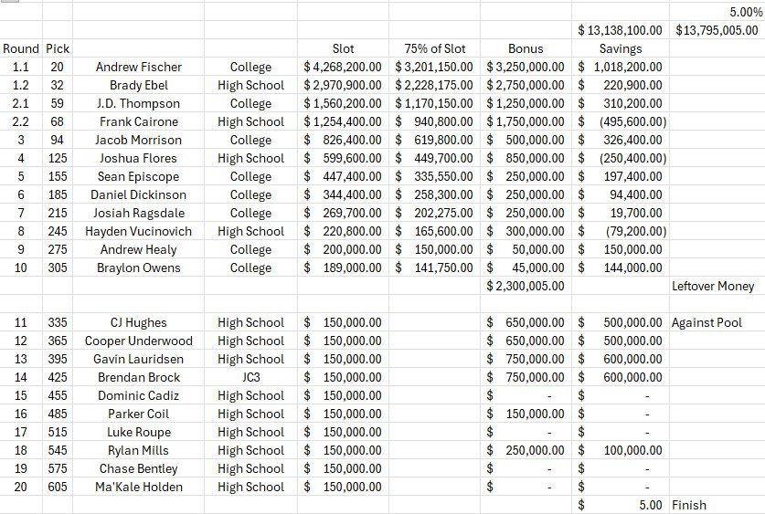Click the $2,300,005.00 bonus subtotal cell

pyautogui.click(x=526, y=286)
